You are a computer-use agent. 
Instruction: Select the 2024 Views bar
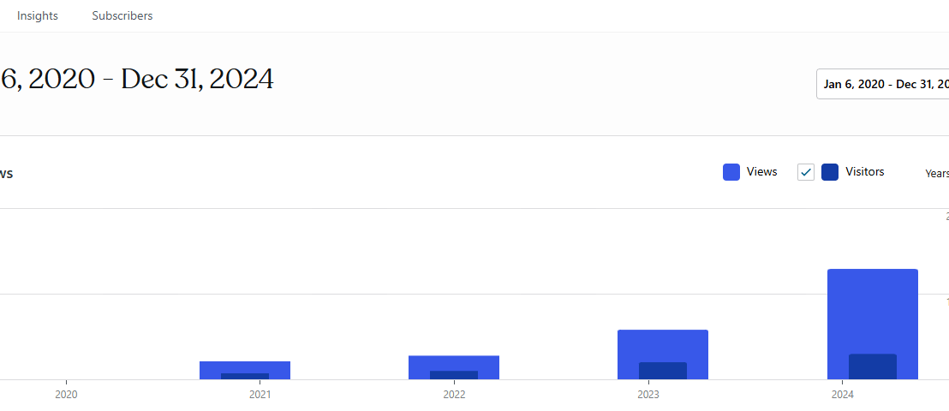872,308
